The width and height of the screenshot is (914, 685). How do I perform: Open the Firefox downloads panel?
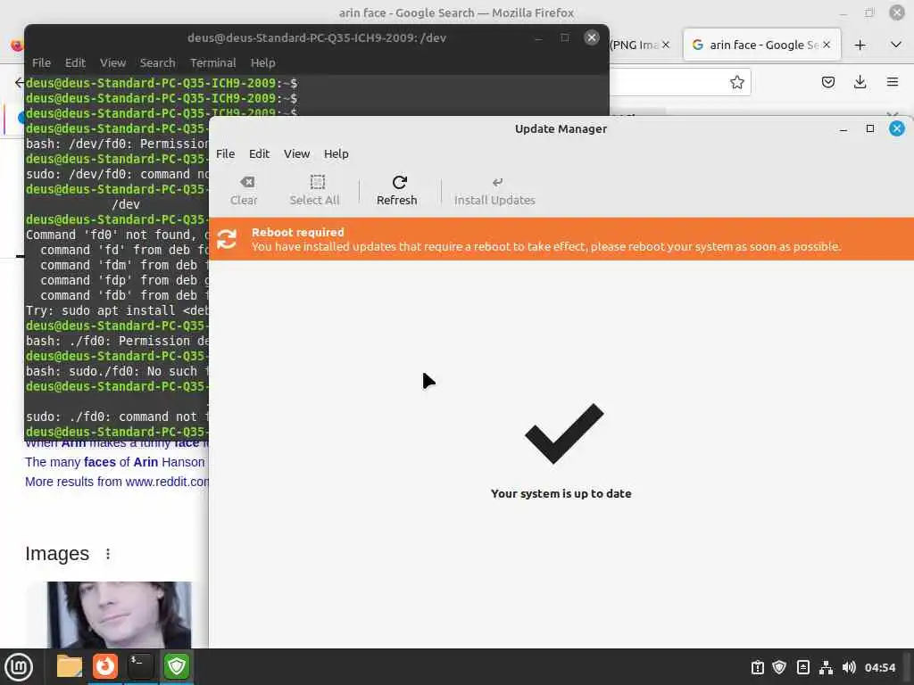pos(860,82)
